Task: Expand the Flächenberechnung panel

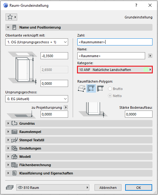Action: 79,165
